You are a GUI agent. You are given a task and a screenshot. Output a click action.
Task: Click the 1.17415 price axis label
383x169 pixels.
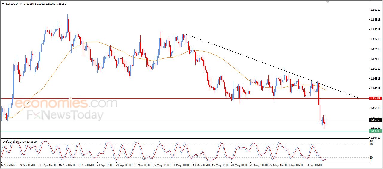pyautogui.click(x=375, y=49)
